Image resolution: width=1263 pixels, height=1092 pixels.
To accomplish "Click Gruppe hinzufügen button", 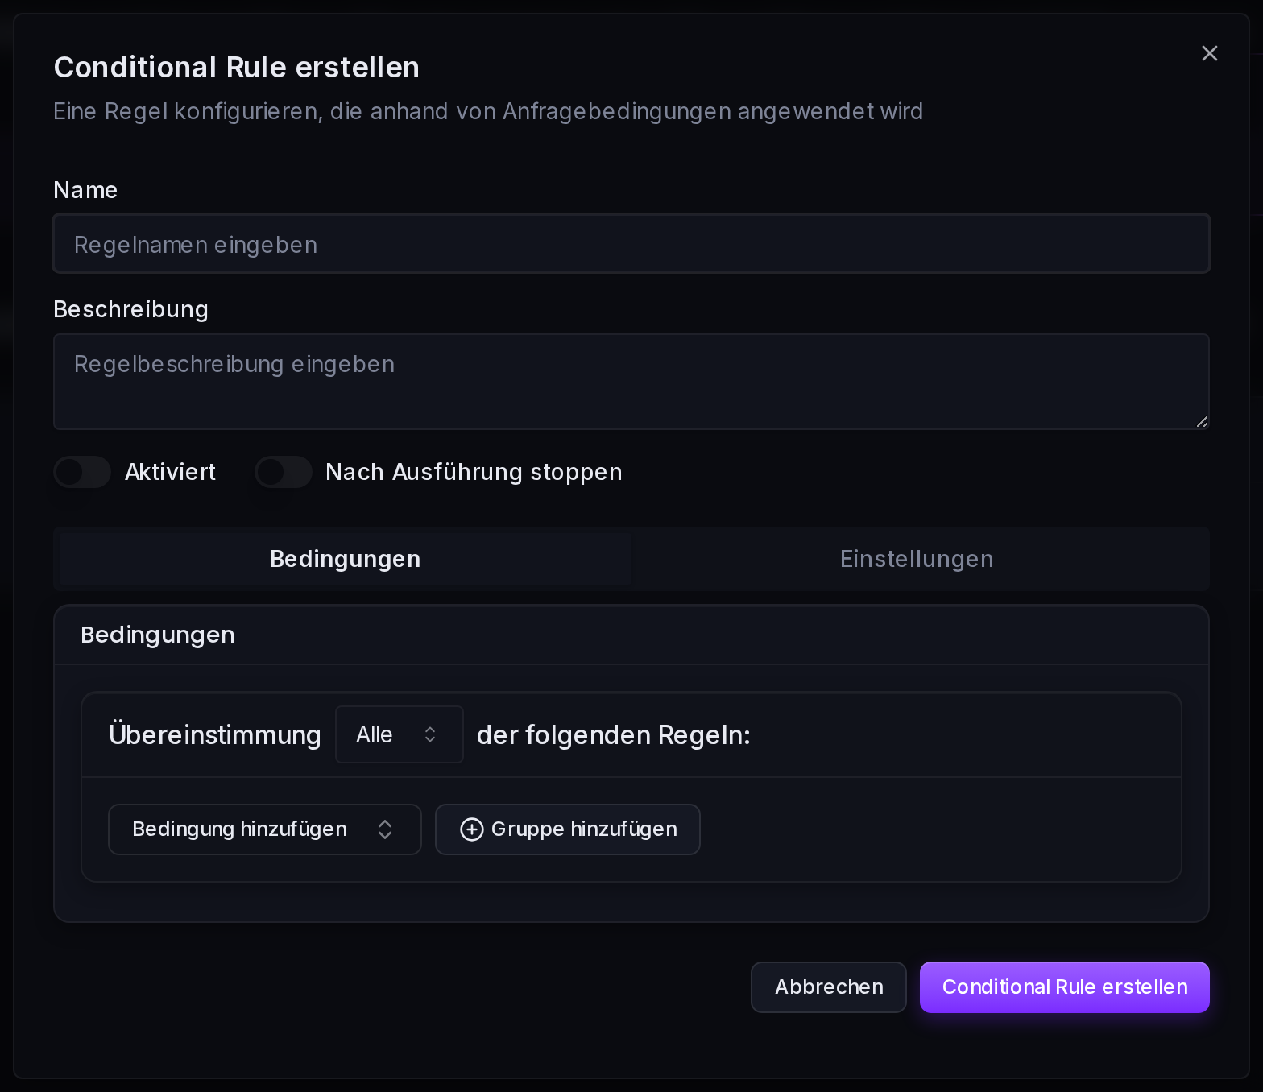I will pos(568,829).
